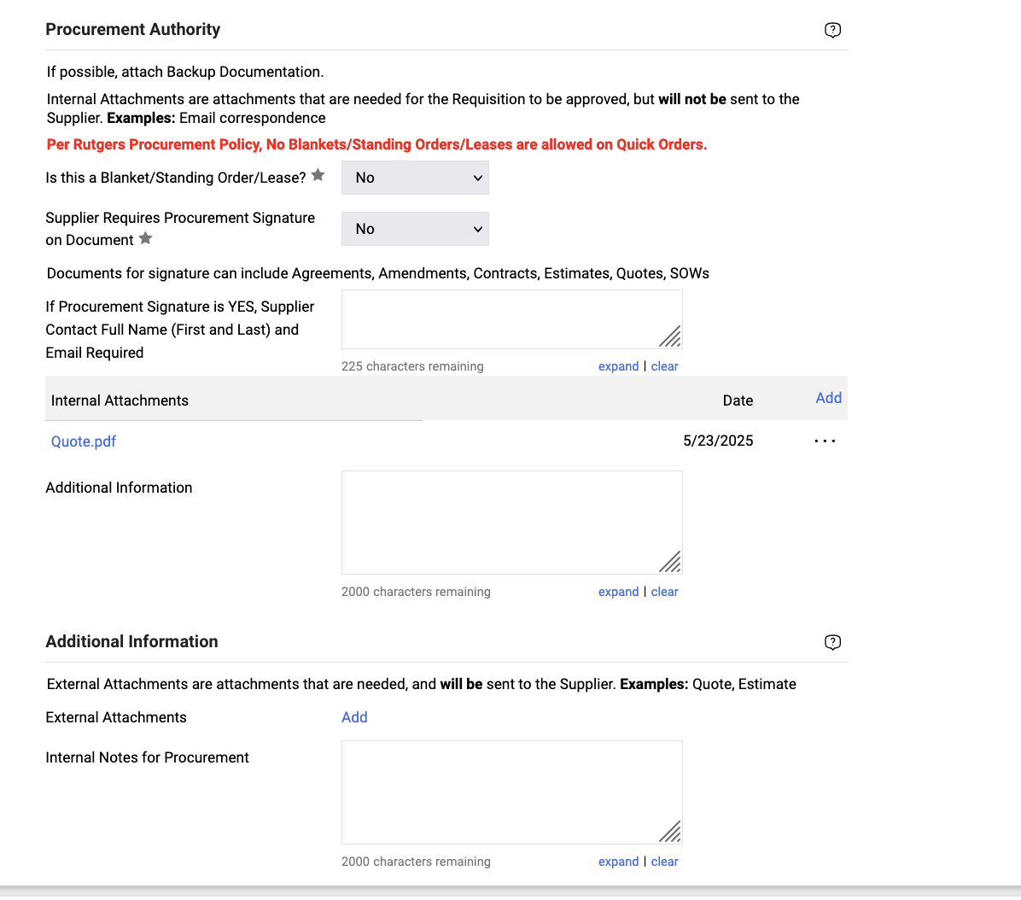Clear the Additional Information text box

664,592
